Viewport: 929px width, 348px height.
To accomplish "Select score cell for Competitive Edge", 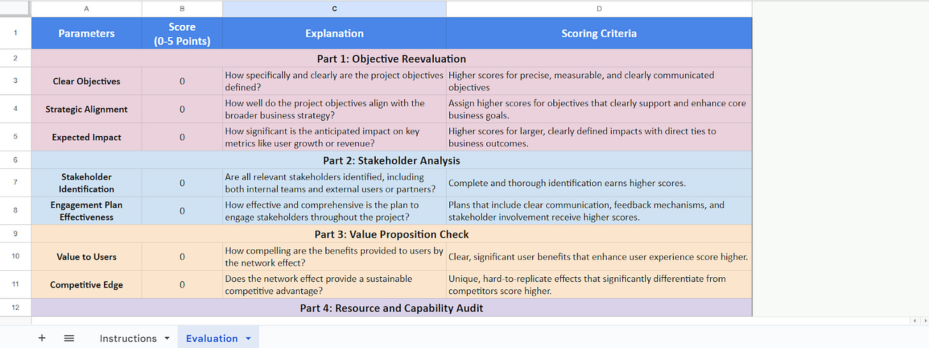I will click(x=182, y=285).
